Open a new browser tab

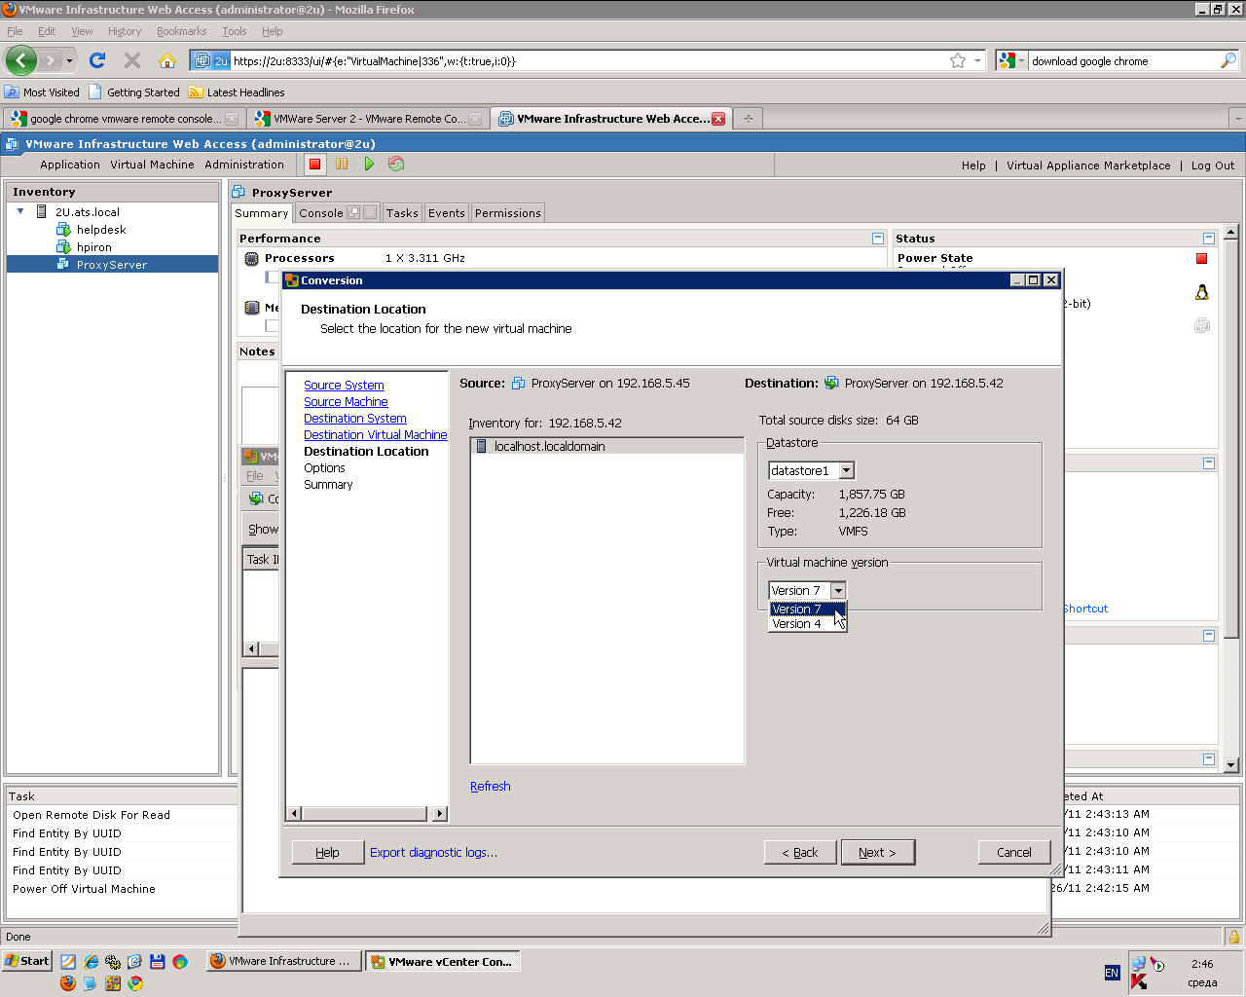pos(749,119)
